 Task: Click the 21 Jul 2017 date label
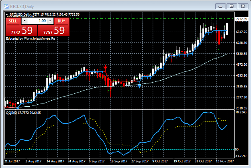12,161
